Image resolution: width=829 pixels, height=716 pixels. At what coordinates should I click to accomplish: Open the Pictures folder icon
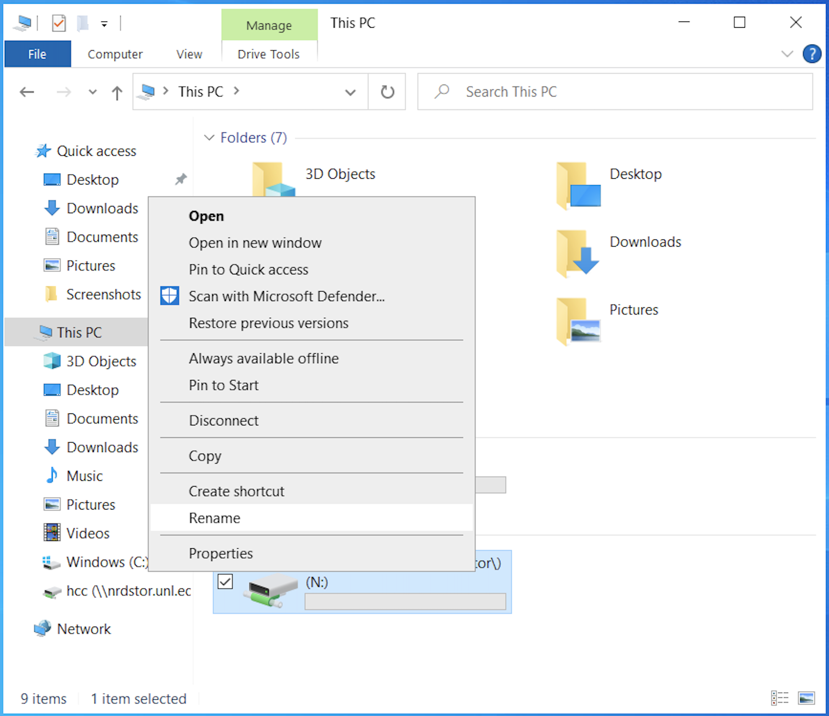click(579, 320)
